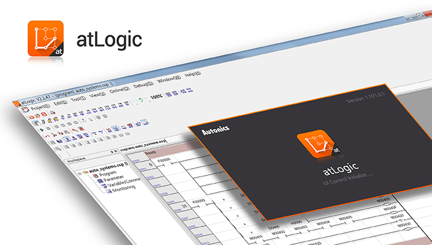Click the 100% zoom value
Image resolution: width=432 pixels, height=245 pixels.
pyautogui.click(x=156, y=97)
